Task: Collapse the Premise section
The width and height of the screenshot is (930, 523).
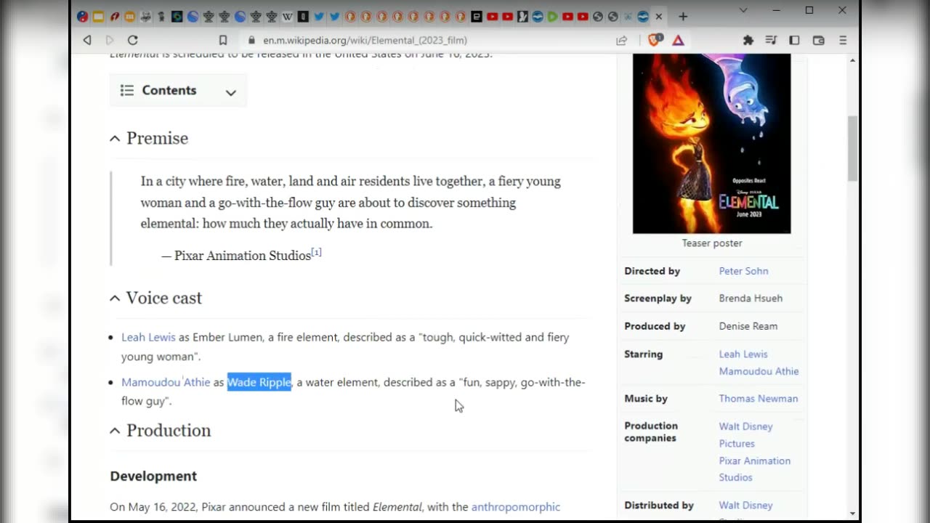Action: point(115,138)
